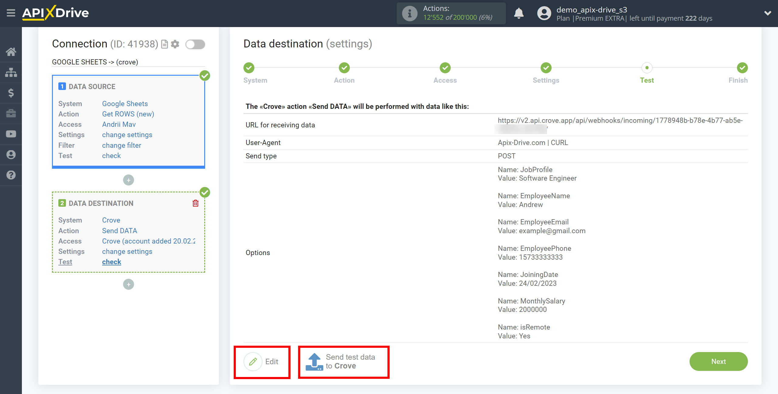
Task: Click 'Value: example@gmail.com' text
Action: click(x=542, y=231)
